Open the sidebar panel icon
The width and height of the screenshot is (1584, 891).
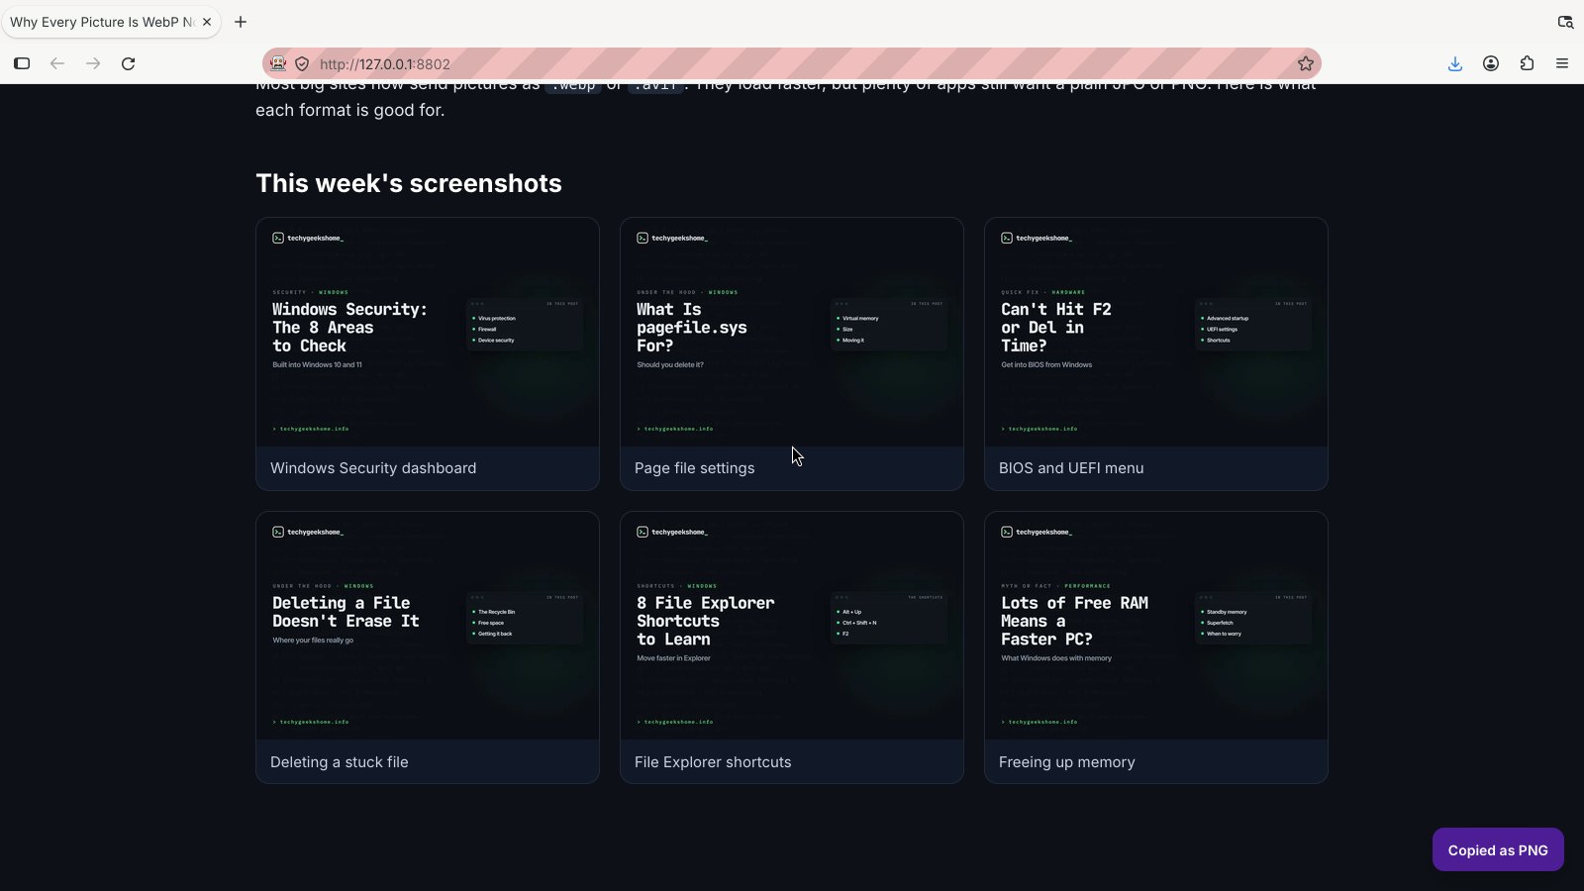tap(22, 63)
